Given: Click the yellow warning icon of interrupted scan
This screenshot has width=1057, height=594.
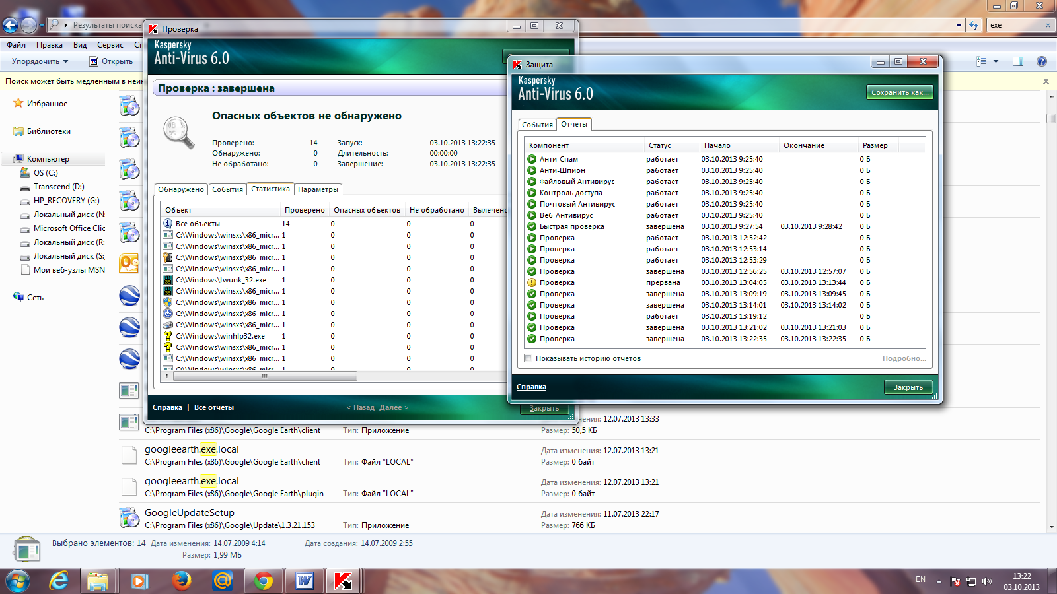Looking at the screenshot, I should tap(532, 282).
